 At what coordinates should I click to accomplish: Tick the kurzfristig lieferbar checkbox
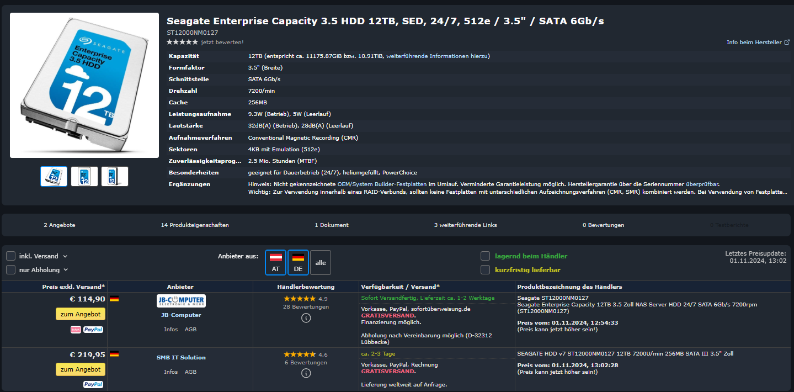pos(485,269)
